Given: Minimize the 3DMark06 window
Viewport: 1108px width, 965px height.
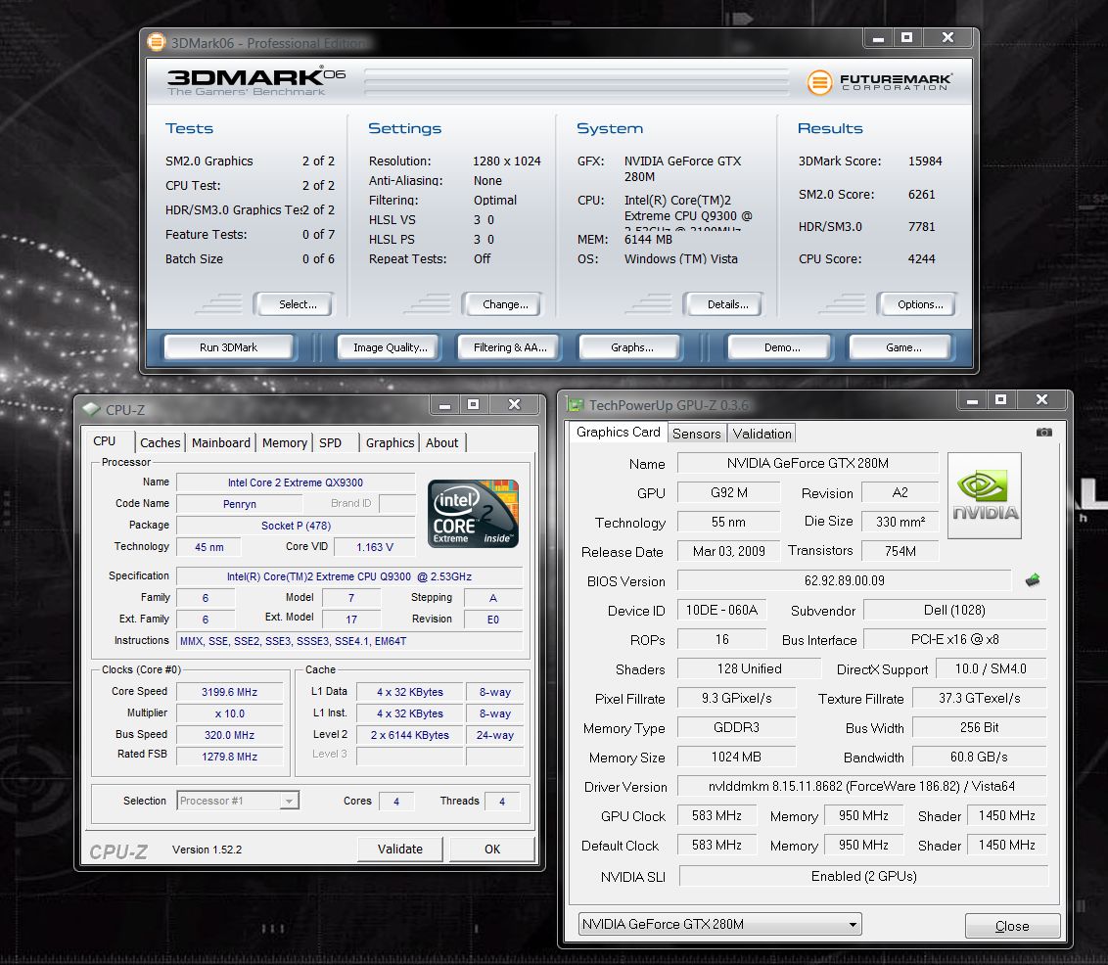Looking at the screenshot, I should (x=878, y=38).
